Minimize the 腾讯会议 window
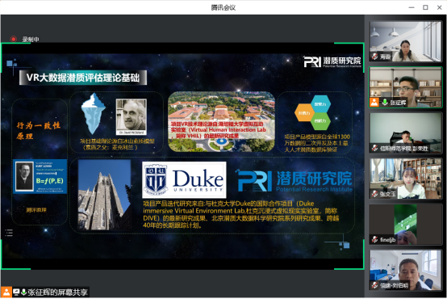447x299 pixels. [411, 7]
